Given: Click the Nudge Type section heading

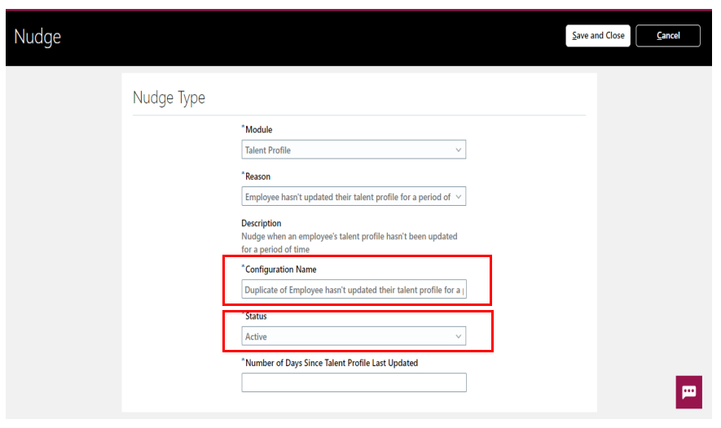Looking at the screenshot, I should click(169, 98).
